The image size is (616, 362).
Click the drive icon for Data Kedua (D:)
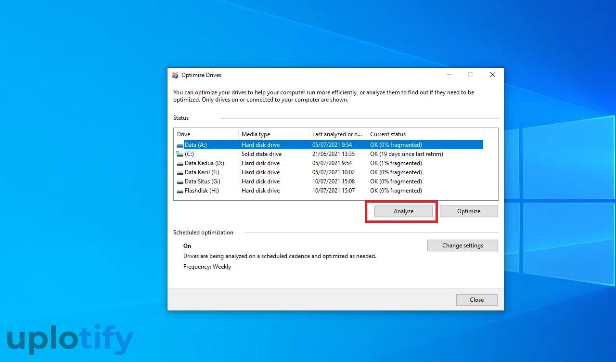click(180, 163)
